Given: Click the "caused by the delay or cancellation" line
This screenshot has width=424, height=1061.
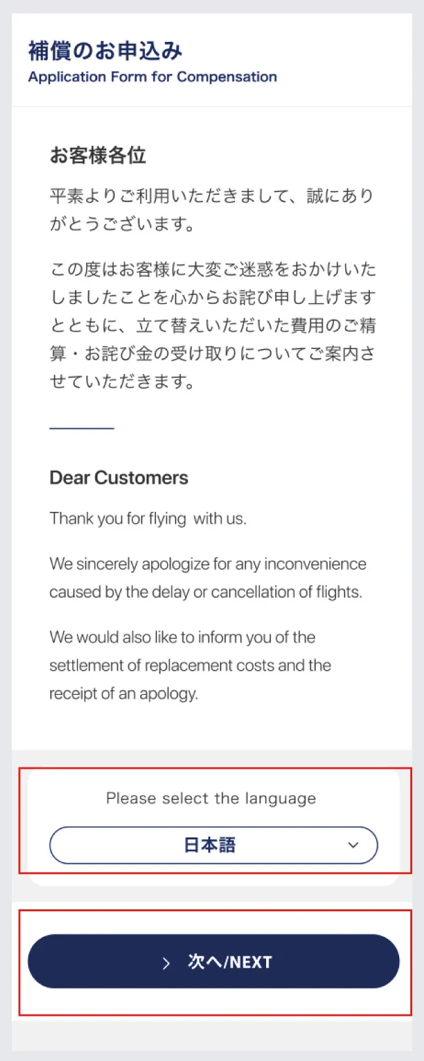Looking at the screenshot, I should click(x=206, y=592).
